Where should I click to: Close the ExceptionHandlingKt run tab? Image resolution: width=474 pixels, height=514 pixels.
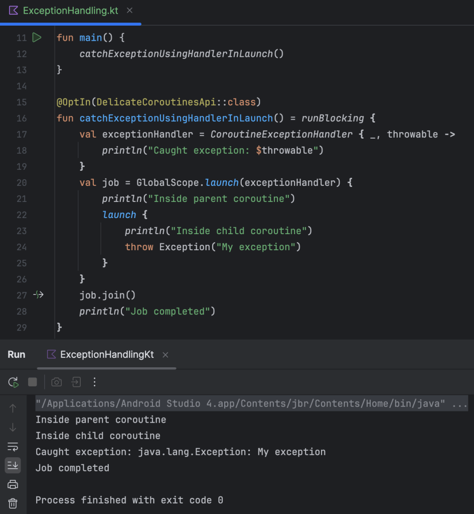click(166, 355)
